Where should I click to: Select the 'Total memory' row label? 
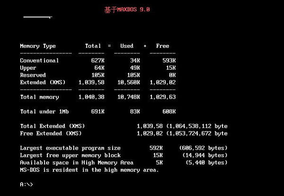[39, 97]
